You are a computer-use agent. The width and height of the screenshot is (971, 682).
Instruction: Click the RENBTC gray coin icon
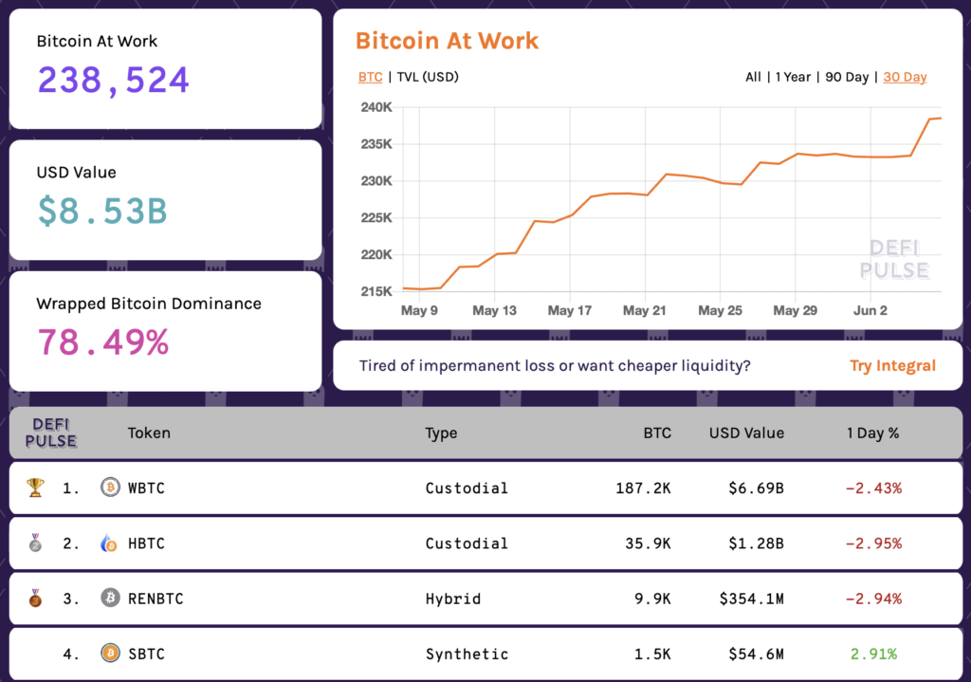(110, 599)
